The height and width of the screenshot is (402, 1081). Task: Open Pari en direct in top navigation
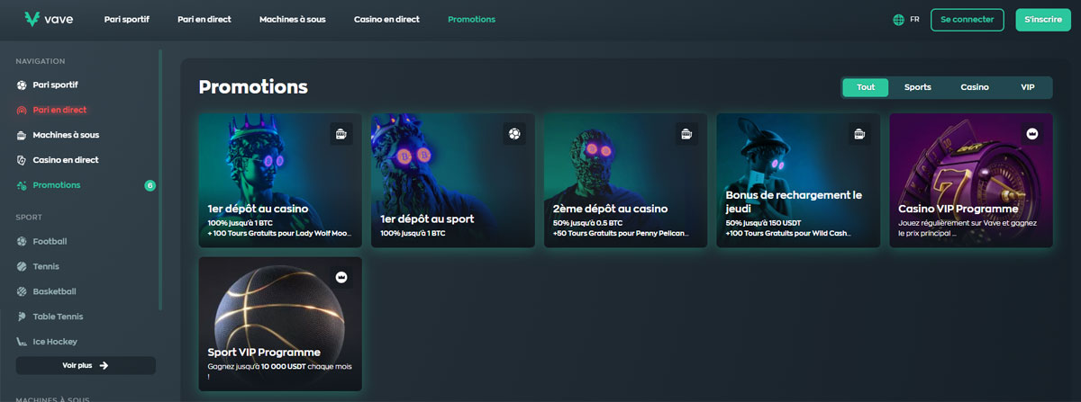coord(204,19)
